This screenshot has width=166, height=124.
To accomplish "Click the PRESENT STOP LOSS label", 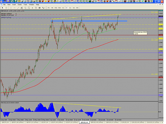I will pyautogui.click(x=7, y=15).
